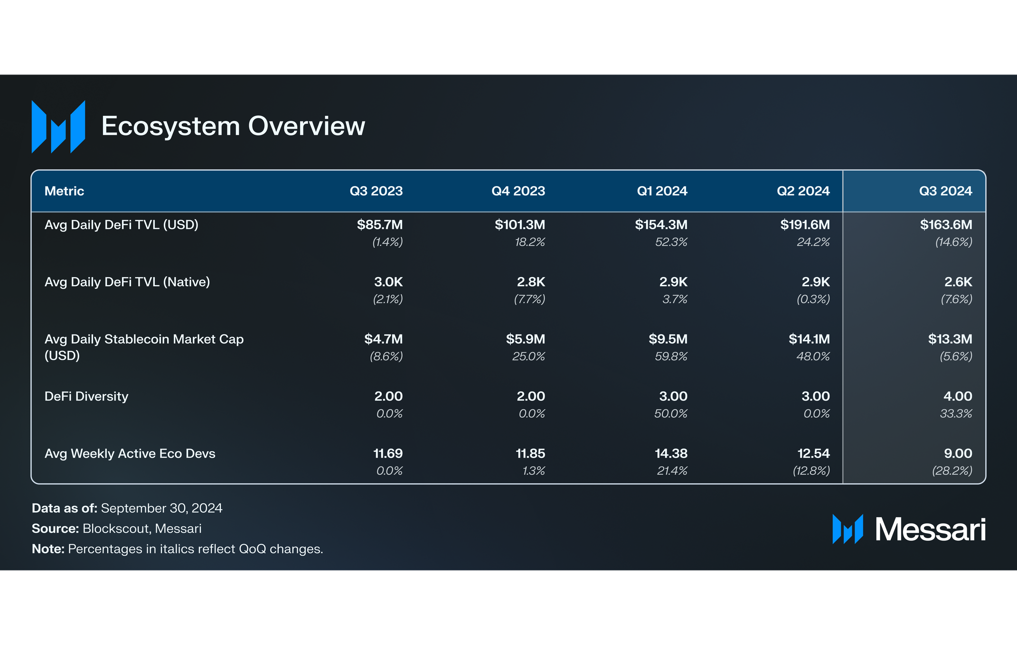Select the Q3 2024 column header
1017x645 pixels.
click(945, 191)
